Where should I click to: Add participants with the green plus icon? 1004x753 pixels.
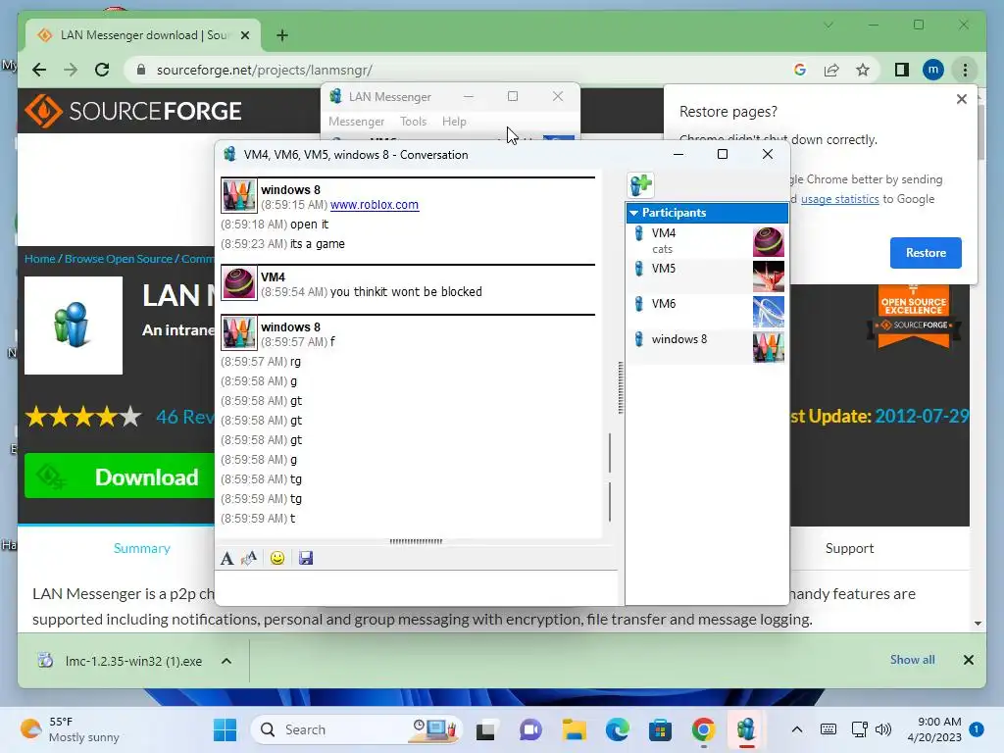641,185
